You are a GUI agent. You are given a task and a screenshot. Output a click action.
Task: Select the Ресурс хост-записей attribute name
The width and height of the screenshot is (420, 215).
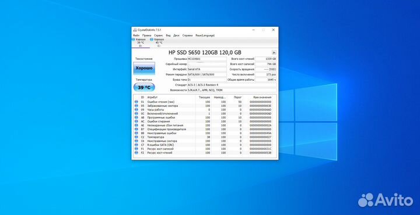point(160,149)
